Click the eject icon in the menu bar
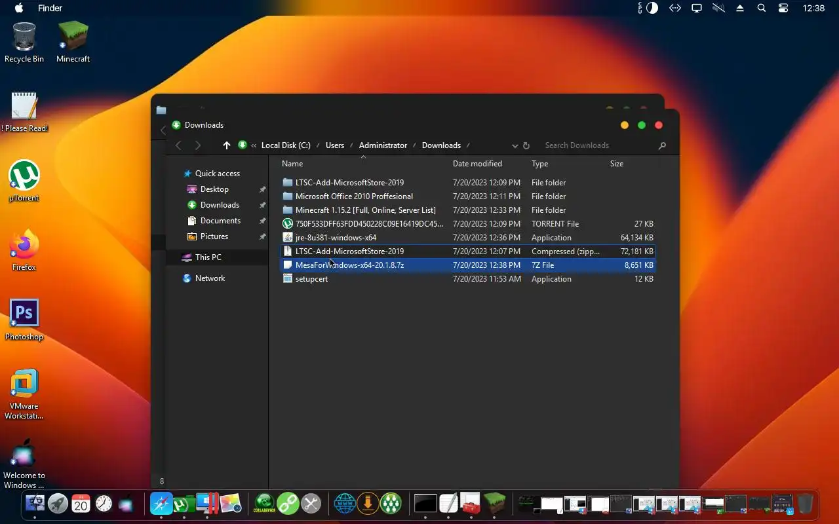Image resolution: width=839 pixels, height=524 pixels. point(740,8)
